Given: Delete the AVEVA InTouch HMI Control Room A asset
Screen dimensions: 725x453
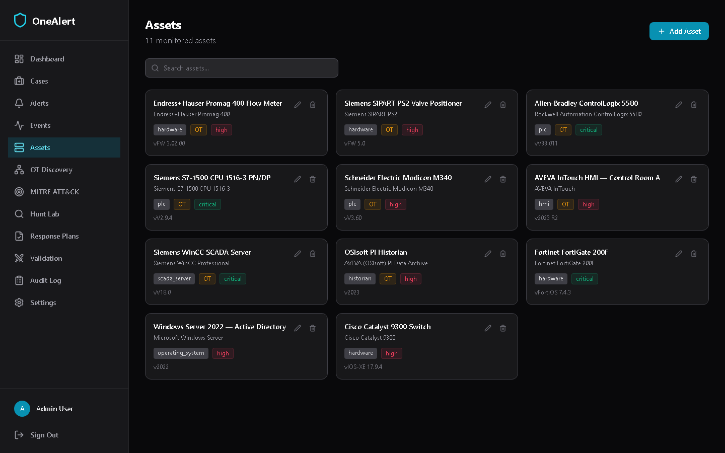Looking at the screenshot, I should (694, 179).
